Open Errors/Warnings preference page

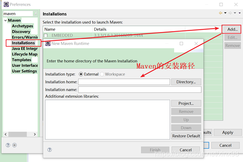pyautogui.click(x=25, y=37)
